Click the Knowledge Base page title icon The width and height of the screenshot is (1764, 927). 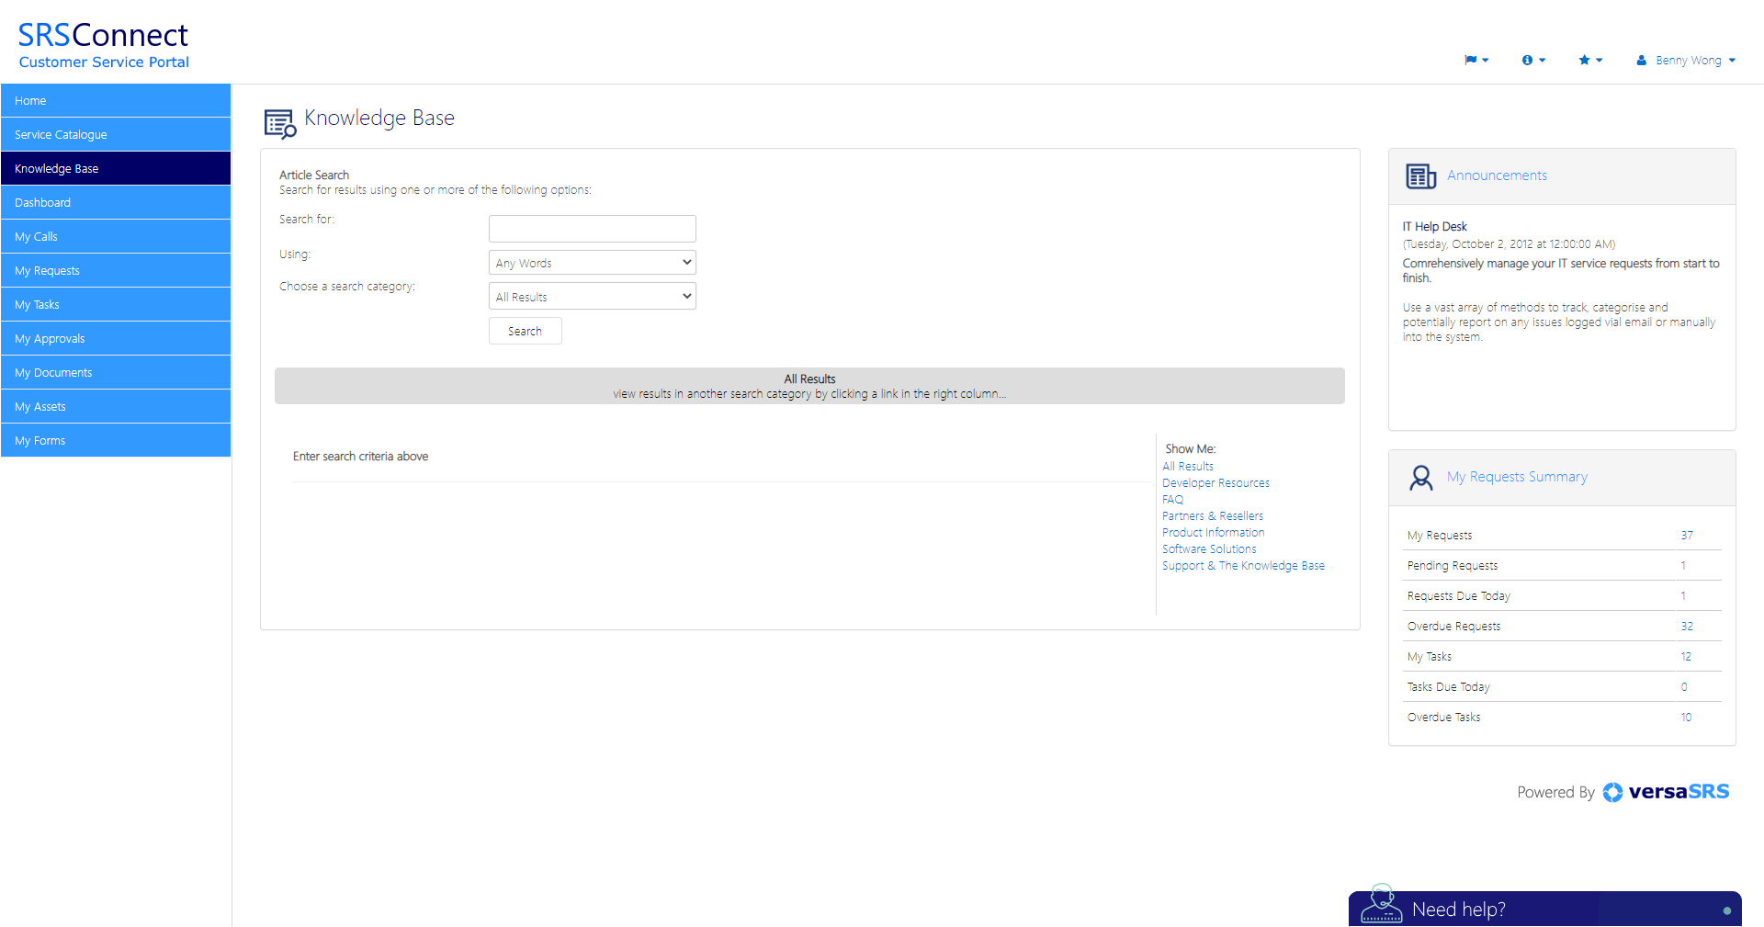coord(280,122)
